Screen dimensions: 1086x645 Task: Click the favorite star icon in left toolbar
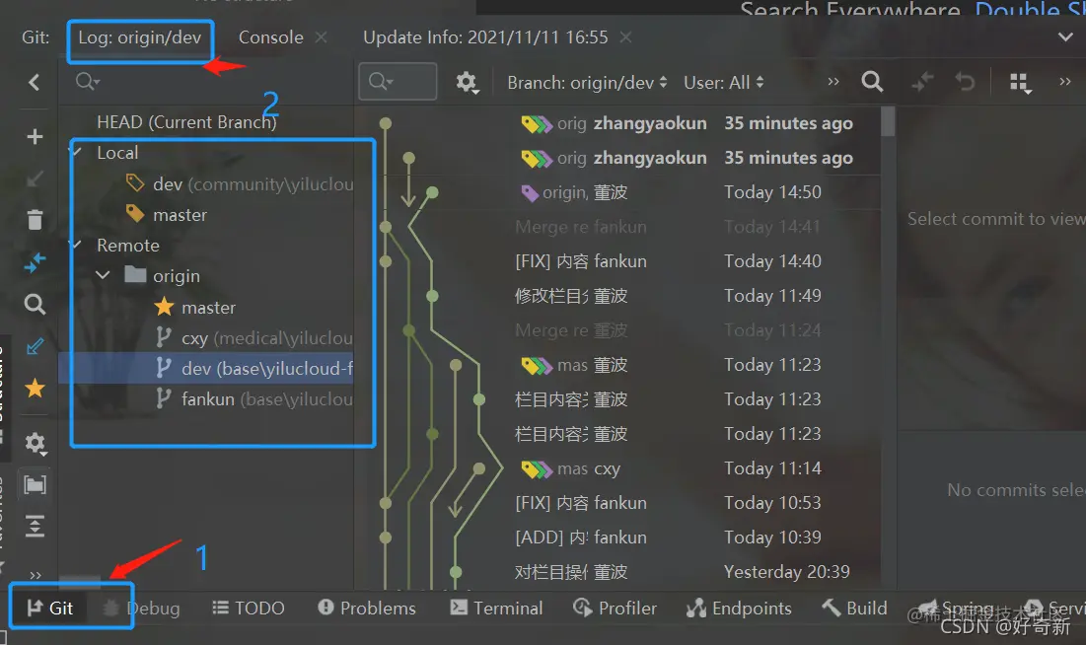pos(35,388)
